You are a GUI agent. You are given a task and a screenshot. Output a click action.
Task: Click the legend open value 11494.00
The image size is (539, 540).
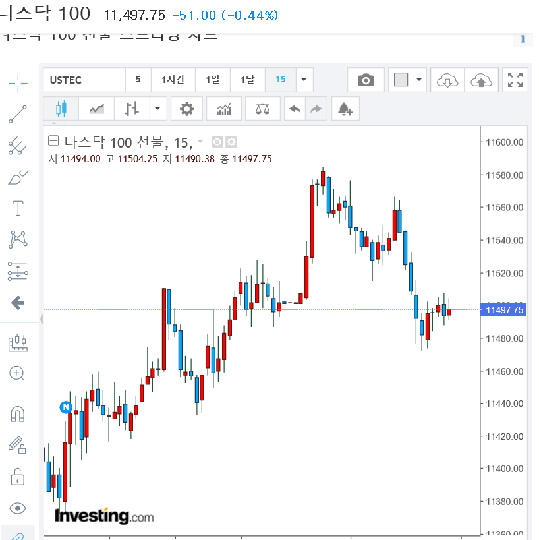click(x=80, y=159)
